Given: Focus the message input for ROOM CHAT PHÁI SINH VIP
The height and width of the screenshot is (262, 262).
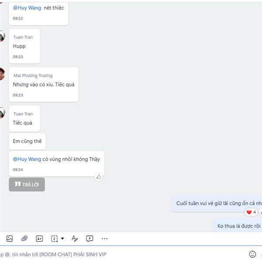Looking at the screenshot, I should click(x=123, y=254).
